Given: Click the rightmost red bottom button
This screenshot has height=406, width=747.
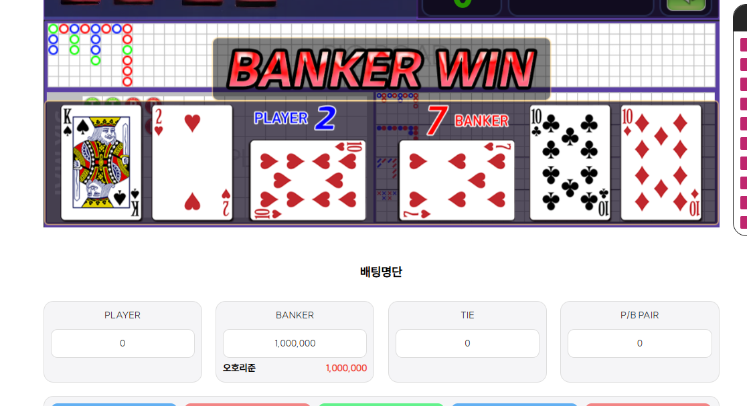Looking at the screenshot, I should pos(649,405).
